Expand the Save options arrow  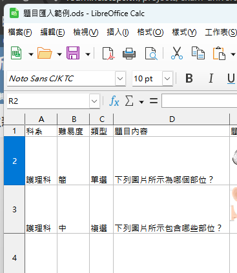[88, 54]
